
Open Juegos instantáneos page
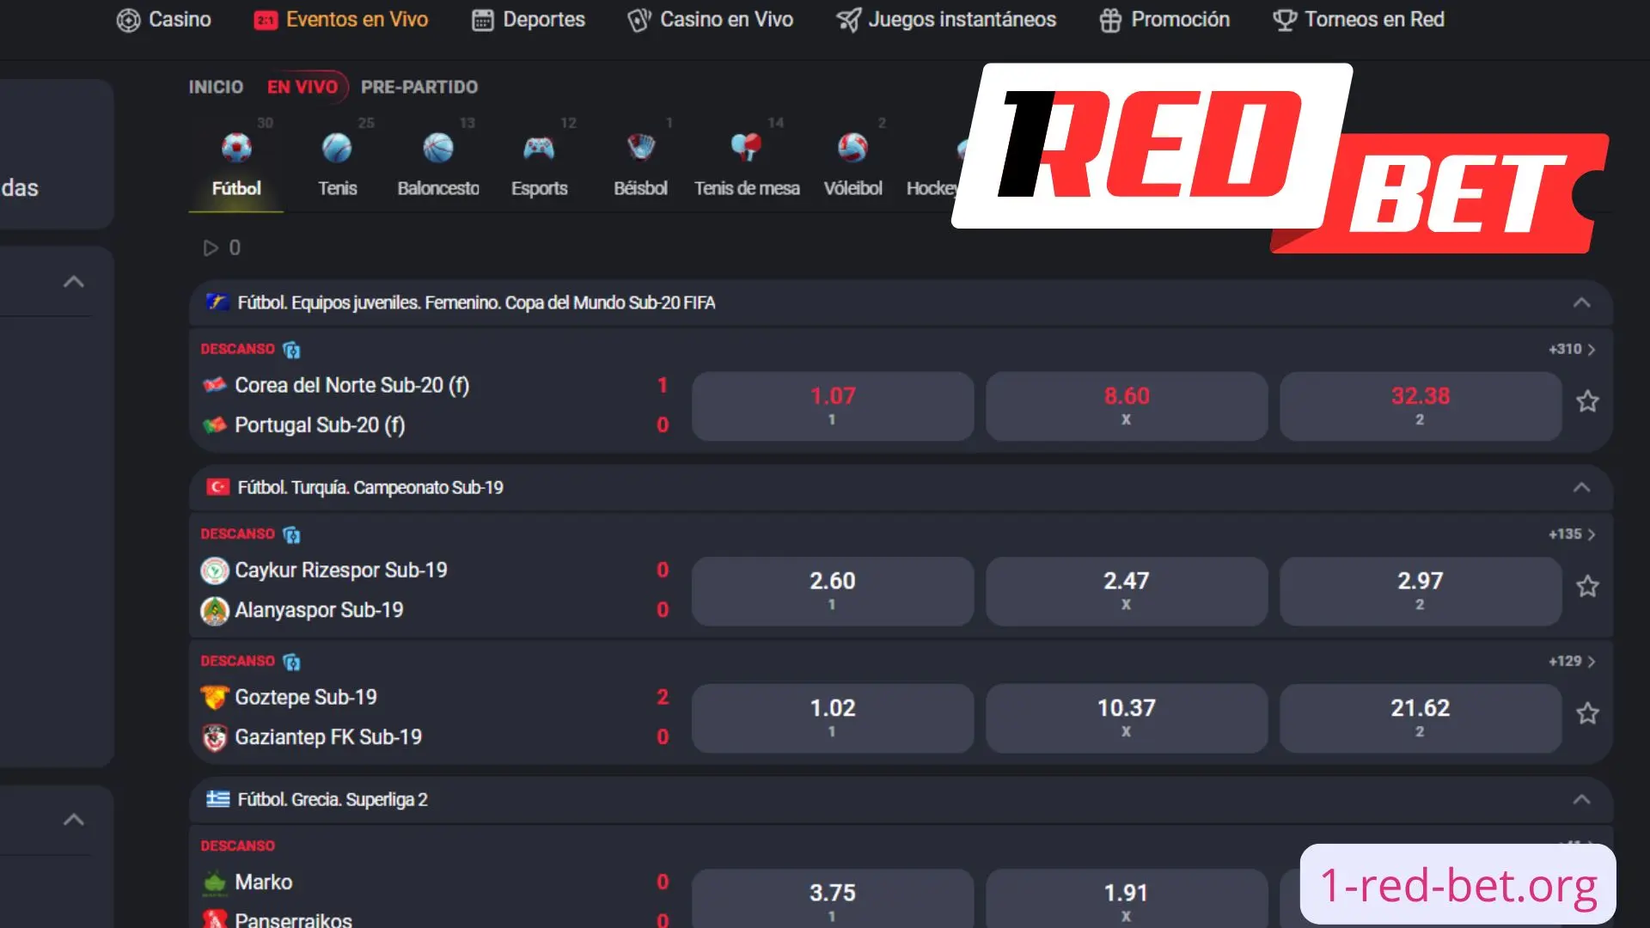[946, 19]
